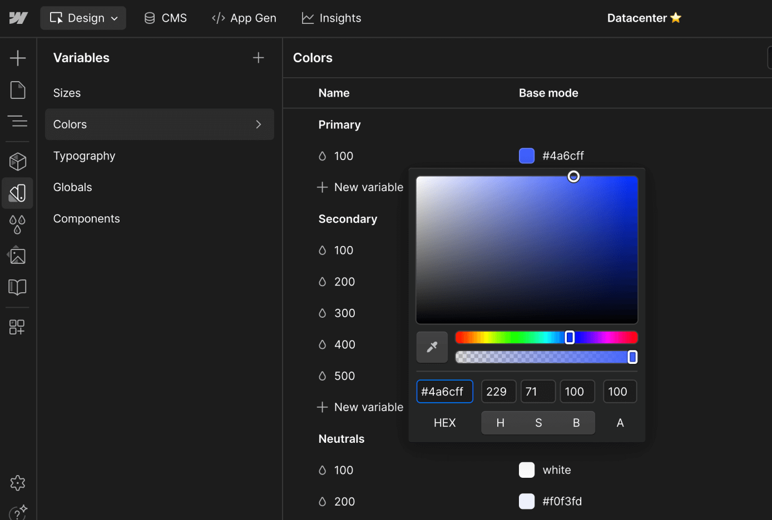The height and width of the screenshot is (520, 772).
Task: Open the Components panel
Action: pyautogui.click(x=18, y=161)
